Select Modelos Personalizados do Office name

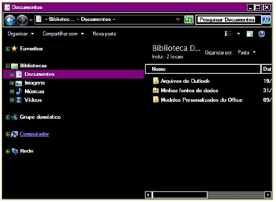point(202,100)
